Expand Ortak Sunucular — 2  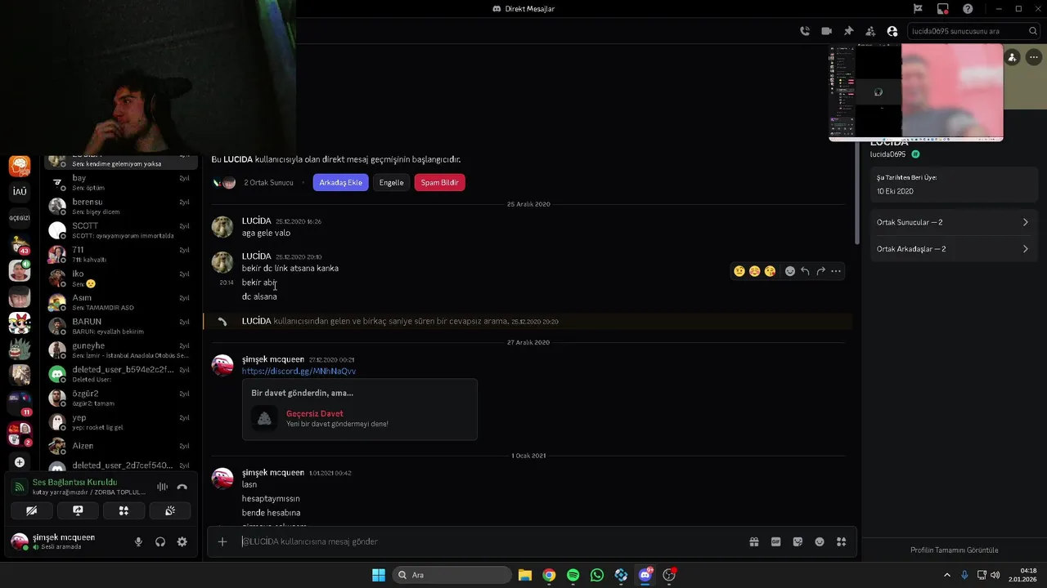click(953, 222)
